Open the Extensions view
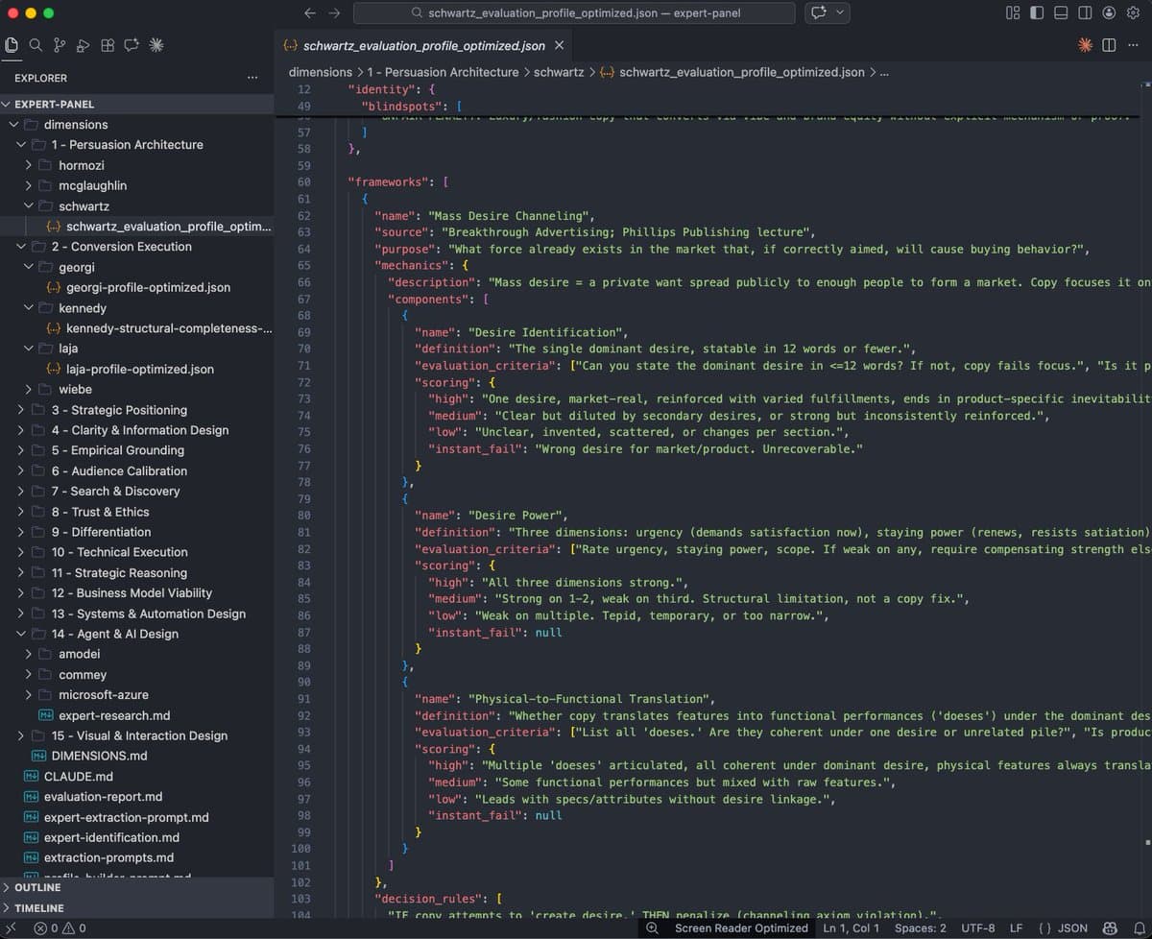 [x=108, y=45]
